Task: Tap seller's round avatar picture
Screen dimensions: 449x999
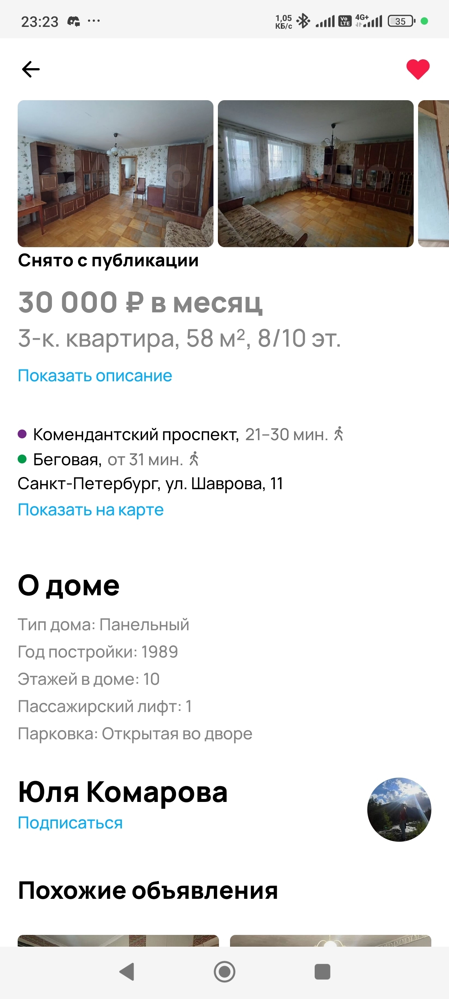Action: 399,809
